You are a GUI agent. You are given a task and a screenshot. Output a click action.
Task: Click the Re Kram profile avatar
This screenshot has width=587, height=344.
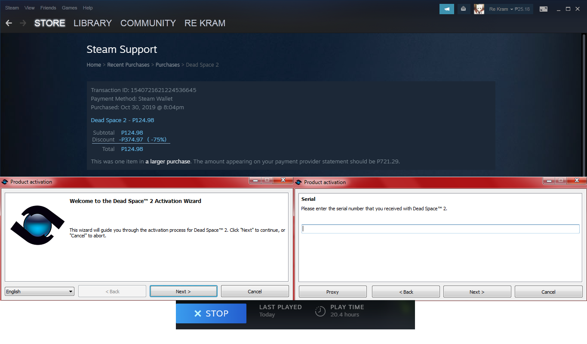tap(479, 9)
